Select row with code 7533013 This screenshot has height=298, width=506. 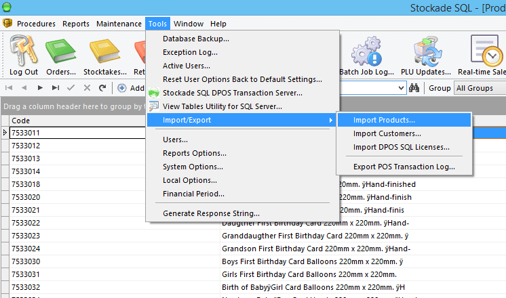coord(77,158)
